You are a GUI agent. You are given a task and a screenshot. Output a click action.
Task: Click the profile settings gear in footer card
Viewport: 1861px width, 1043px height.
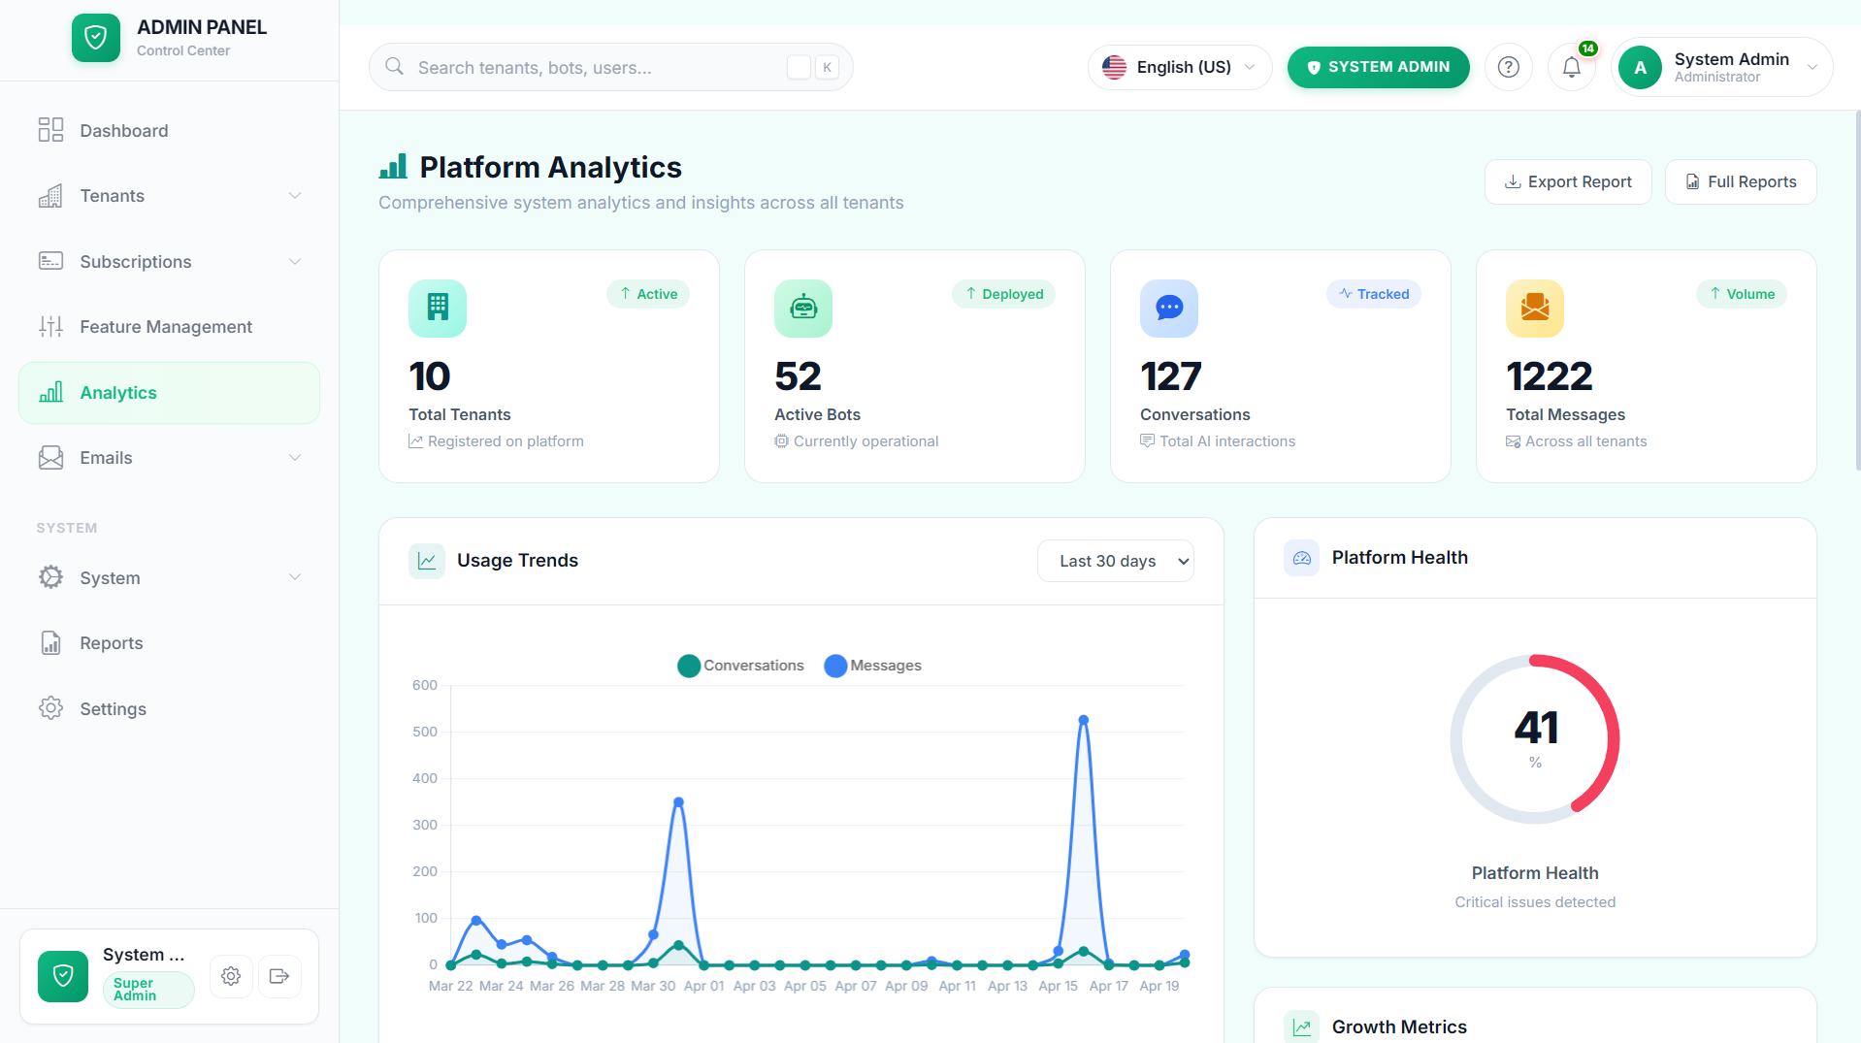point(231,976)
